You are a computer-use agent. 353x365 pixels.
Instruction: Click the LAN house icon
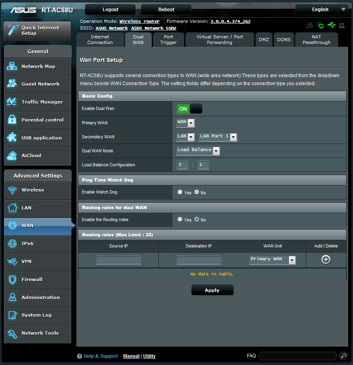click(x=12, y=207)
